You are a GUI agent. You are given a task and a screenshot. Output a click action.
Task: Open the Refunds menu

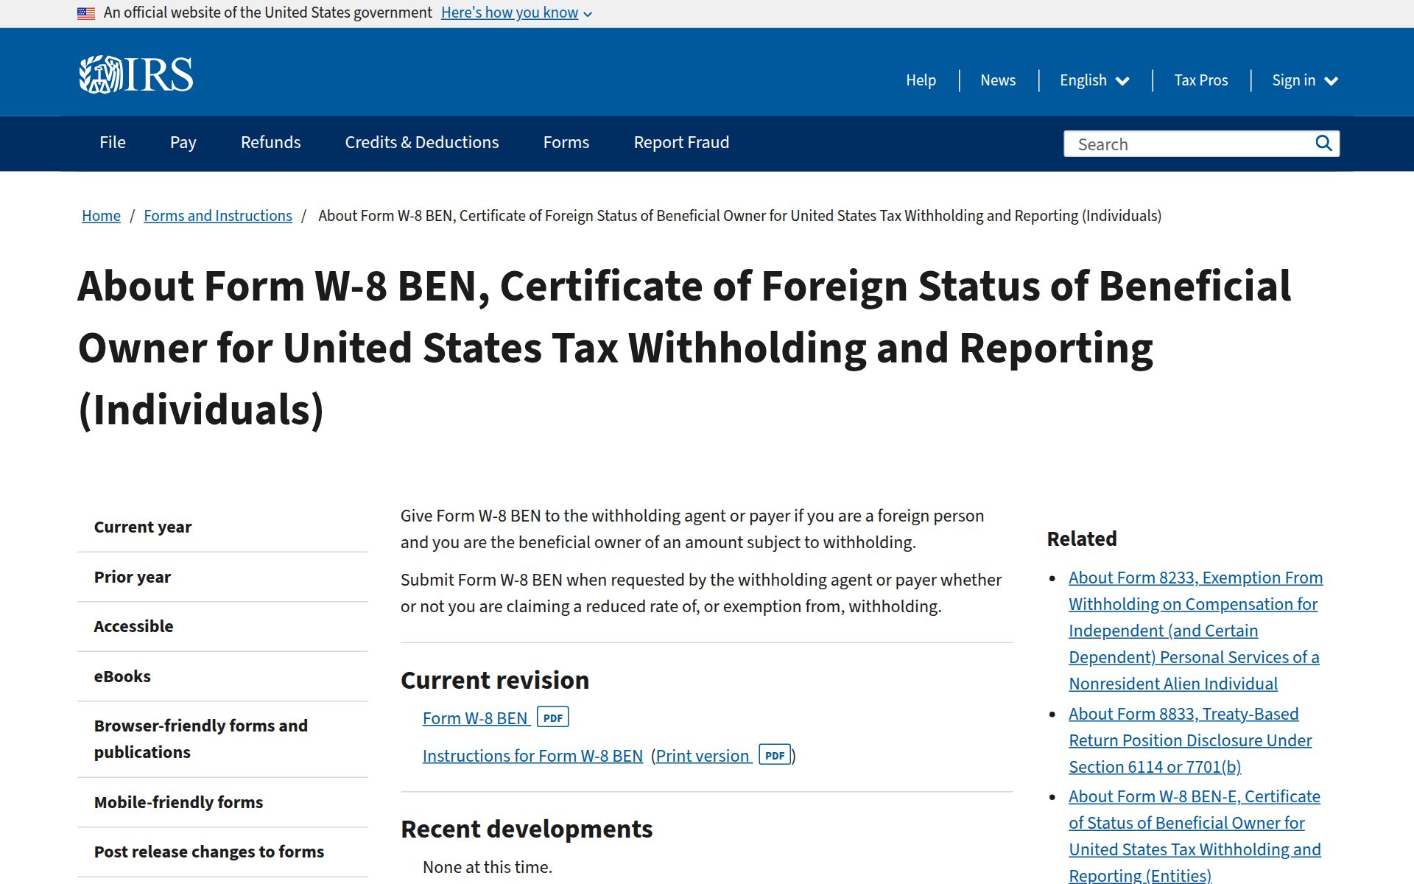(270, 143)
